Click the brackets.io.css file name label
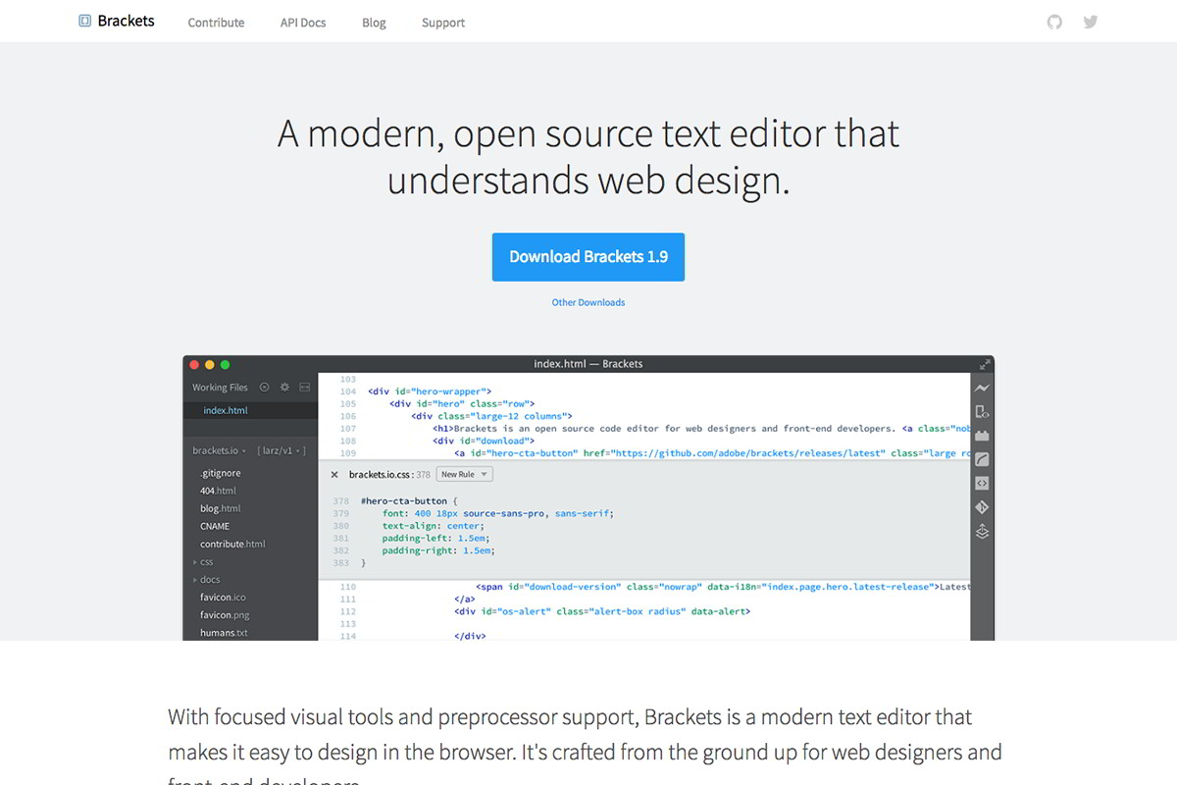 (x=380, y=475)
